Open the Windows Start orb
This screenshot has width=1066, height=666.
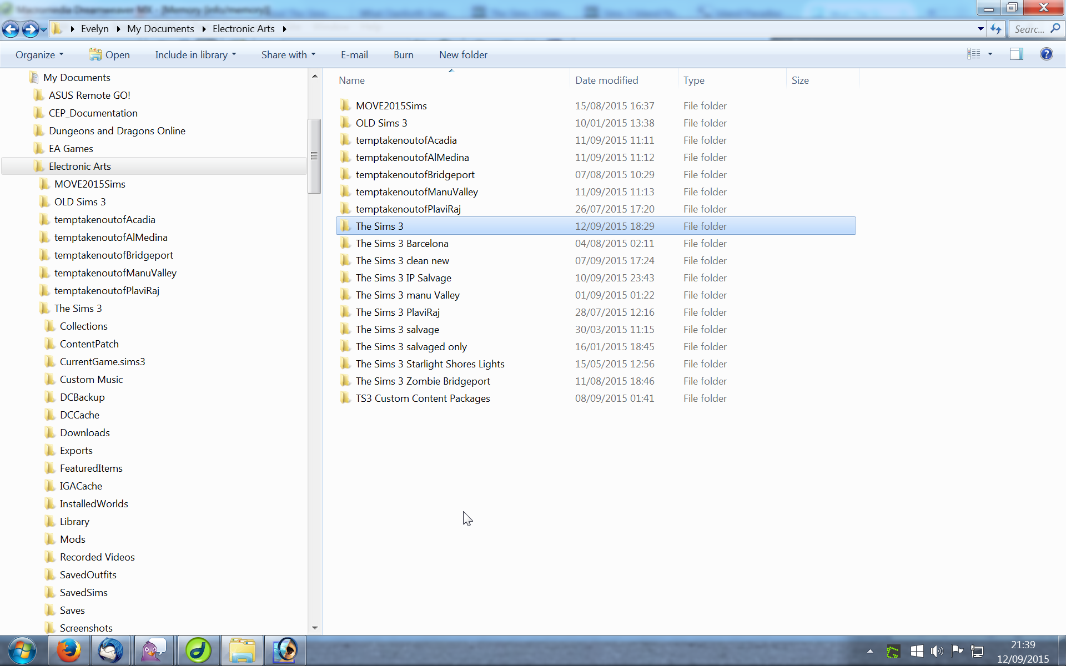tap(22, 650)
